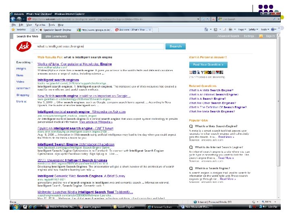This screenshot has height=217, width=290.
Task: Click the page vertical scrollbar thumb
Action: (279, 102)
